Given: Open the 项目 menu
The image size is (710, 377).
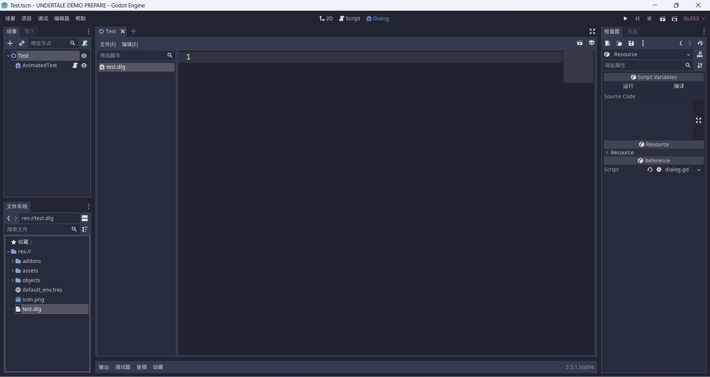Looking at the screenshot, I should point(26,18).
